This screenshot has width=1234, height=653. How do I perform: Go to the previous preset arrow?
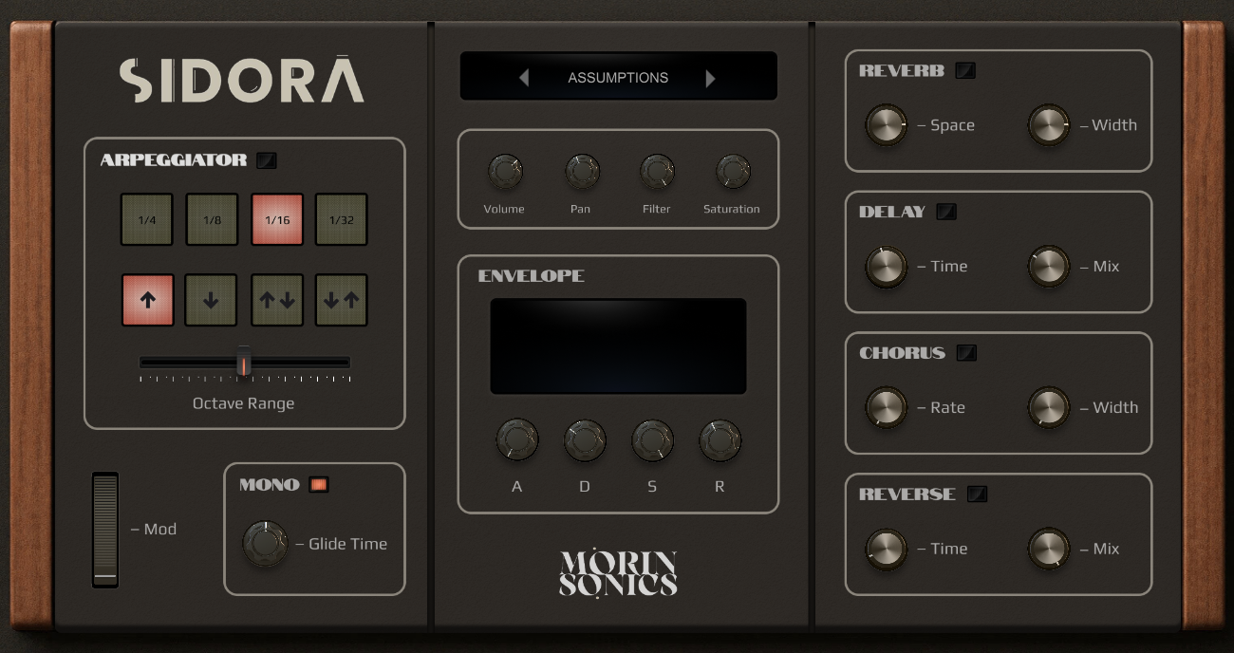pyautogui.click(x=524, y=79)
